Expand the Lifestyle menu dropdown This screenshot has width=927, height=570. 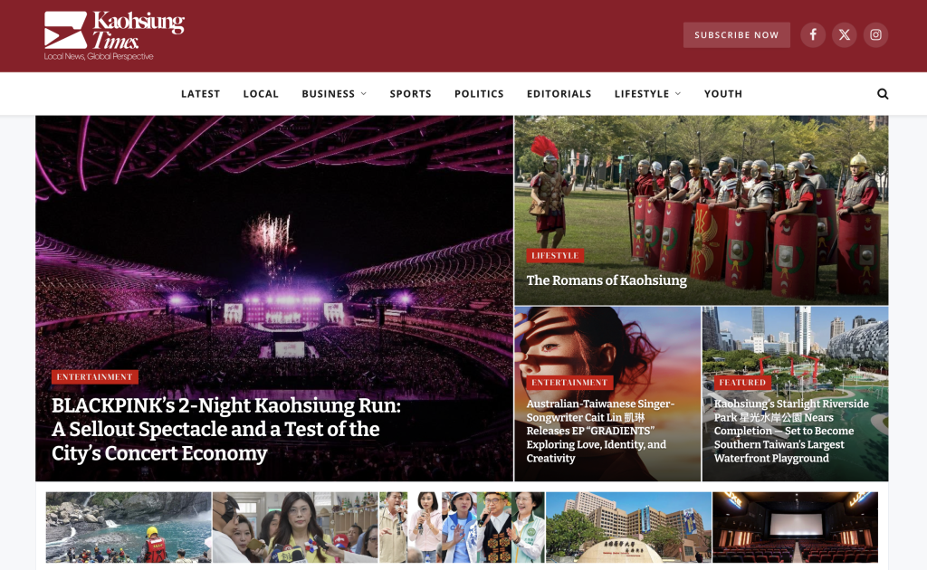click(647, 94)
